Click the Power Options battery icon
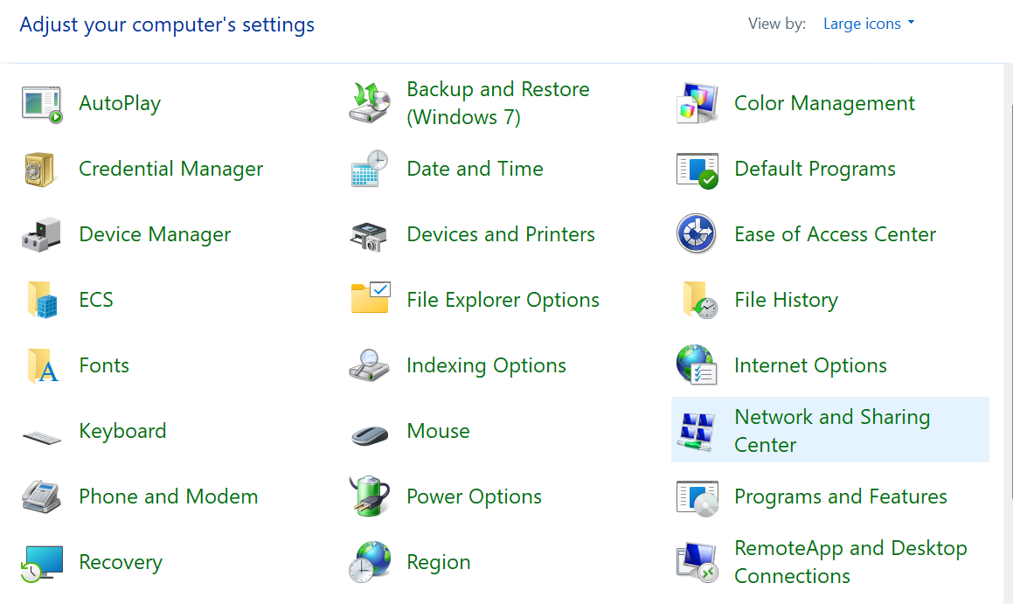The image size is (1013, 604). [370, 496]
